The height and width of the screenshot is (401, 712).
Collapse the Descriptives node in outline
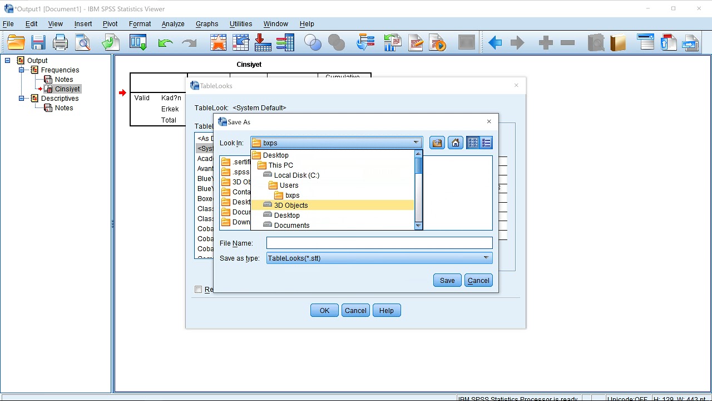[x=21, y=98]
